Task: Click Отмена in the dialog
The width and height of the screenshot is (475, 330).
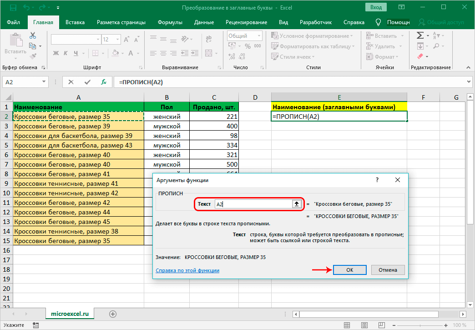Action: pos(388,270)
